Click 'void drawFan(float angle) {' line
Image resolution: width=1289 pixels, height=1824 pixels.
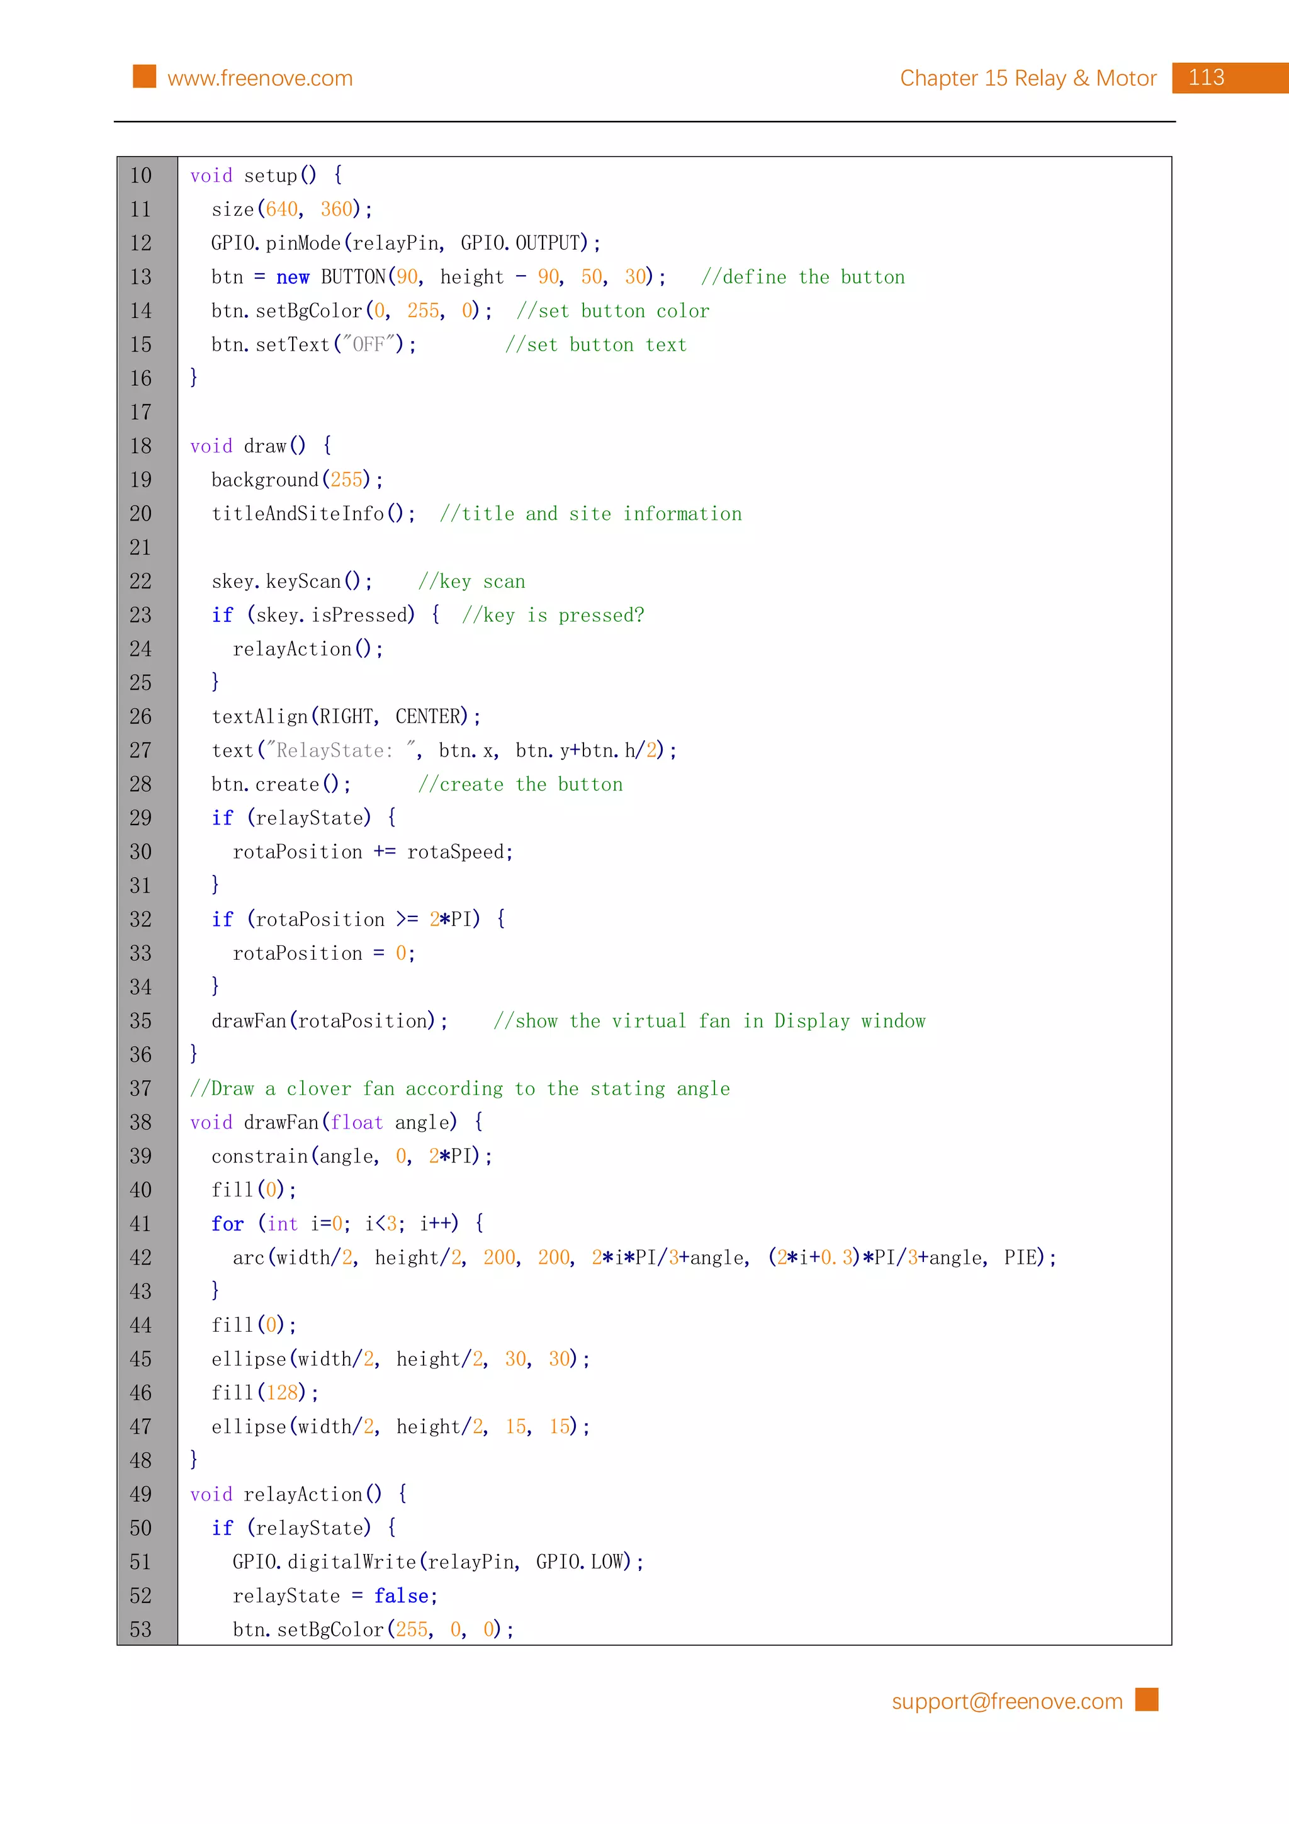337,1122
